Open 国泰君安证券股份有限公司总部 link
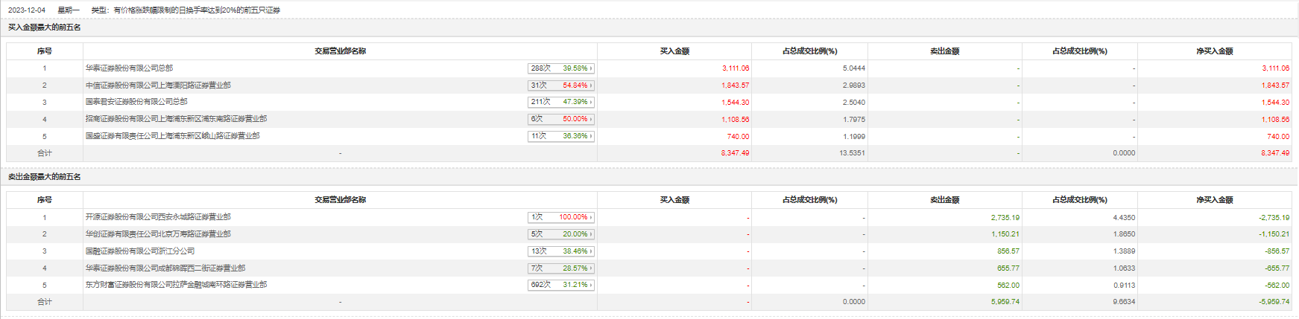This screenshot has height=319, width=1299. (x=136, y=101)
